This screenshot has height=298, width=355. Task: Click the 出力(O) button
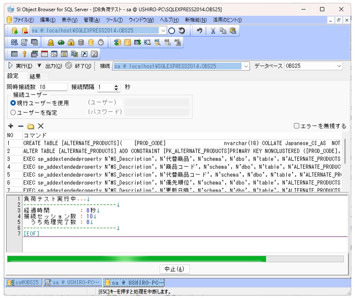pyautogui.click(x=54, y=66)
